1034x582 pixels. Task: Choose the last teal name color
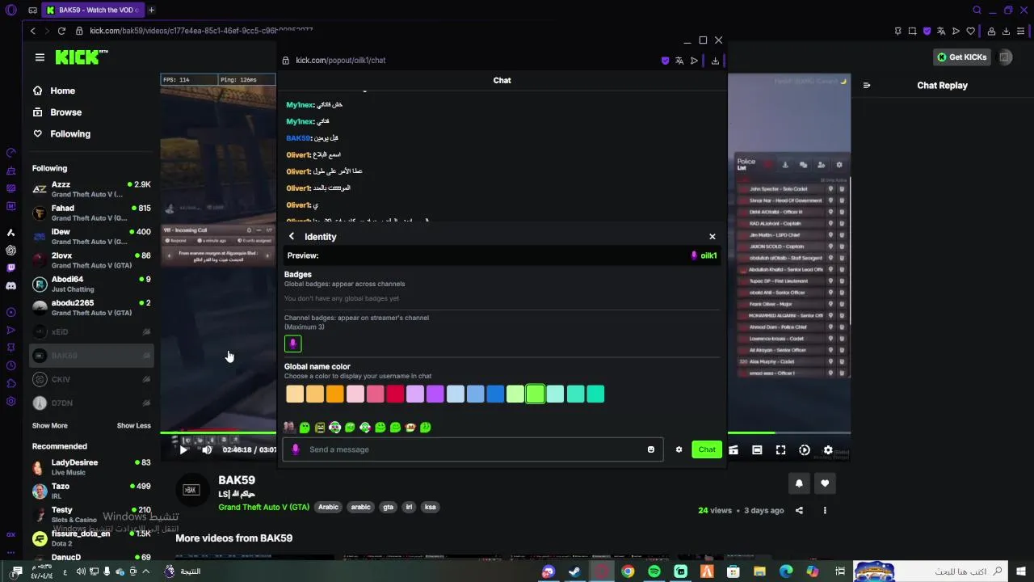(x=595, y=394)
